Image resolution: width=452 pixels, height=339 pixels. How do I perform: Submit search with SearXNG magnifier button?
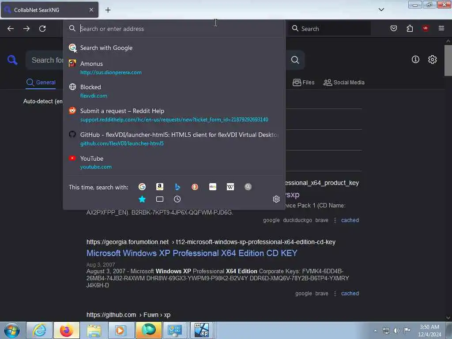295,60
